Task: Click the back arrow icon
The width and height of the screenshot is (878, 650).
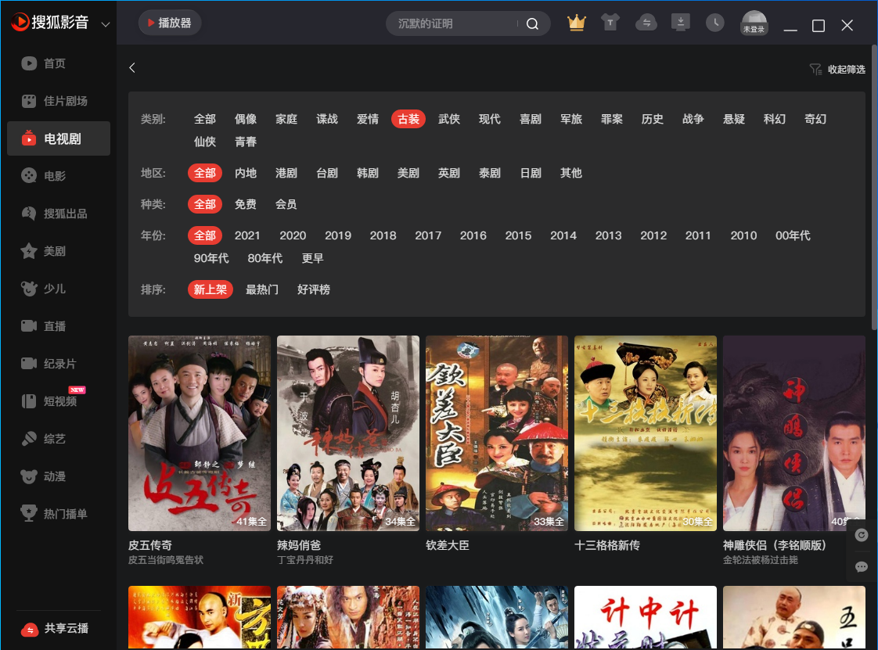Action: click(132, 68)
